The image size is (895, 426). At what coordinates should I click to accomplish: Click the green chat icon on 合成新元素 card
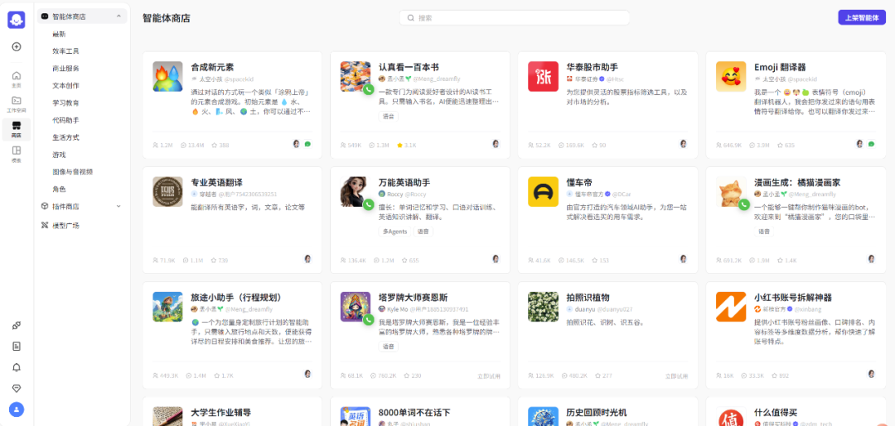(x=307, y=144)
